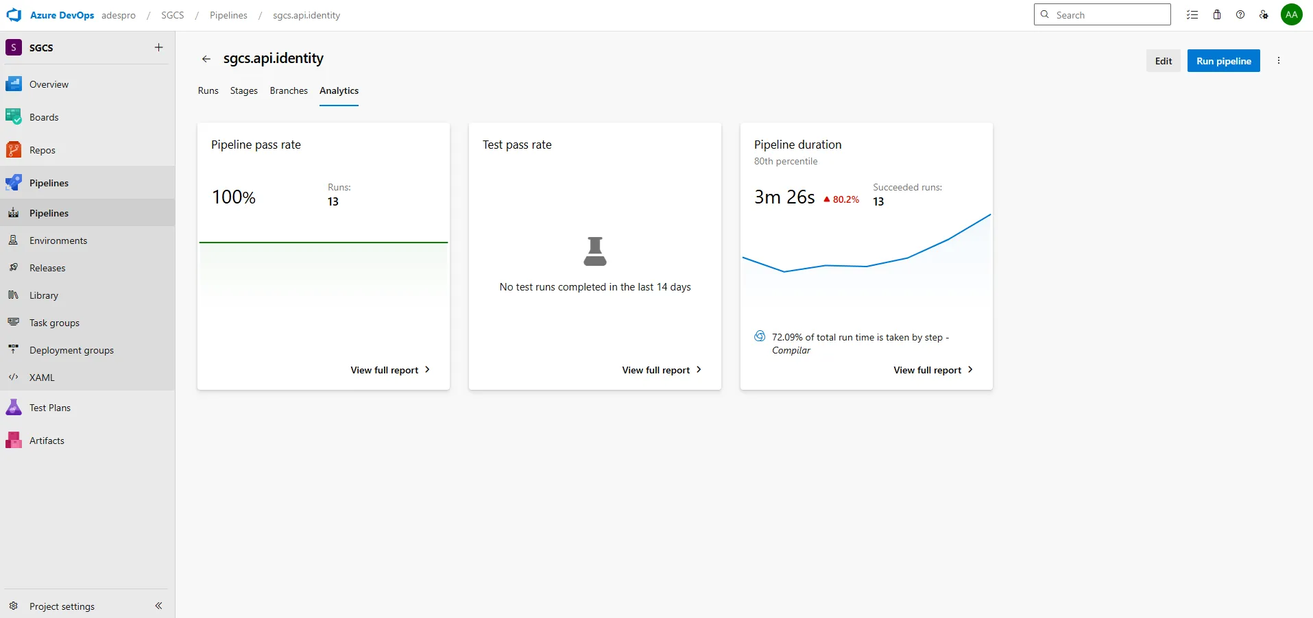Screen dimensions: 1313x618
Task: Open the more actions vertical ellipsis
Action: 1279,60
